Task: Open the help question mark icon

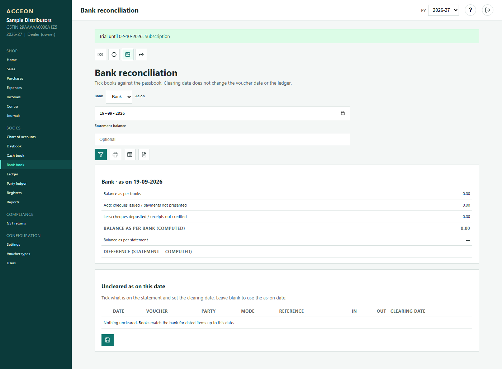Action: [470, 10]
